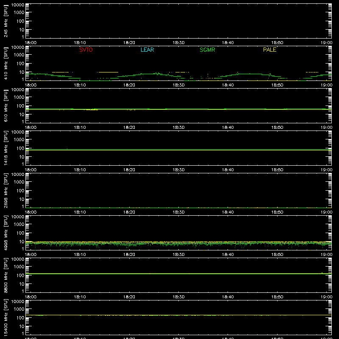Select the 8800 MHz [SFU] axis title
339x339 pixels.
pyautogui.click(x=6, y=275)
